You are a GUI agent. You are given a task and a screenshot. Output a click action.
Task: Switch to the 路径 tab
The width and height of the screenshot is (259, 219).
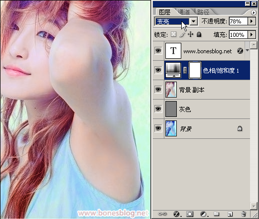click(x=203, y=12)
